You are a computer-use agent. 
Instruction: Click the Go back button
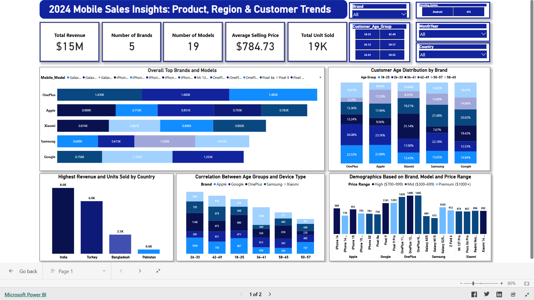(23, 271)
